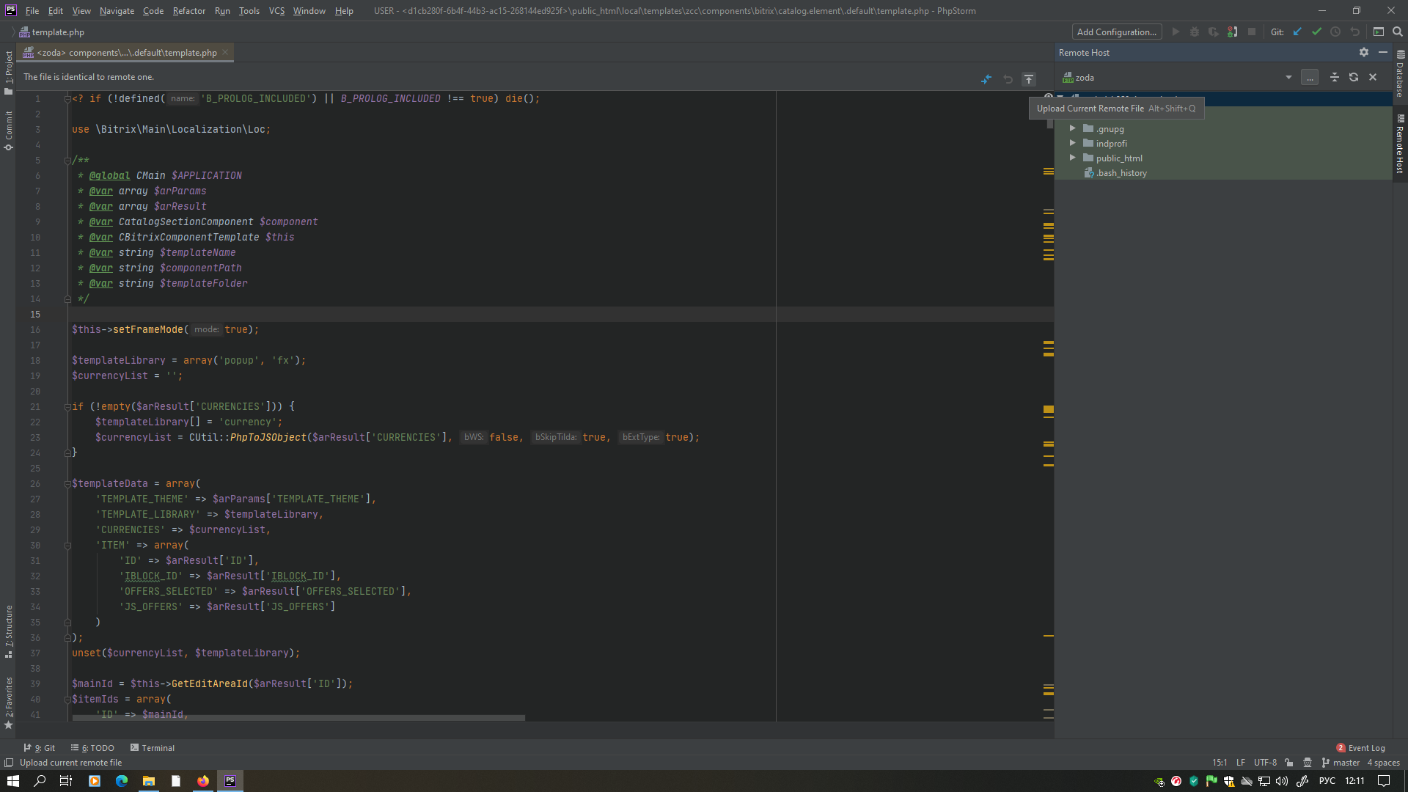Change UTF-8 file encoding in status bar
The width and height of the screenshot is (1408, 792).
[1265, 763]
